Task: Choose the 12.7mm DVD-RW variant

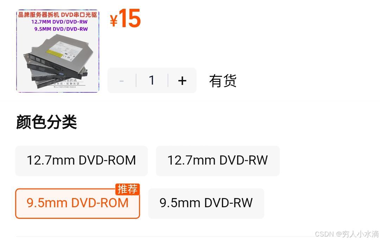Action: [218, 161]
